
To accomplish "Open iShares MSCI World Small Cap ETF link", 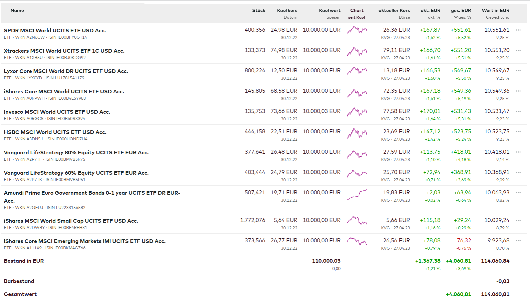I will pos(71,221).
